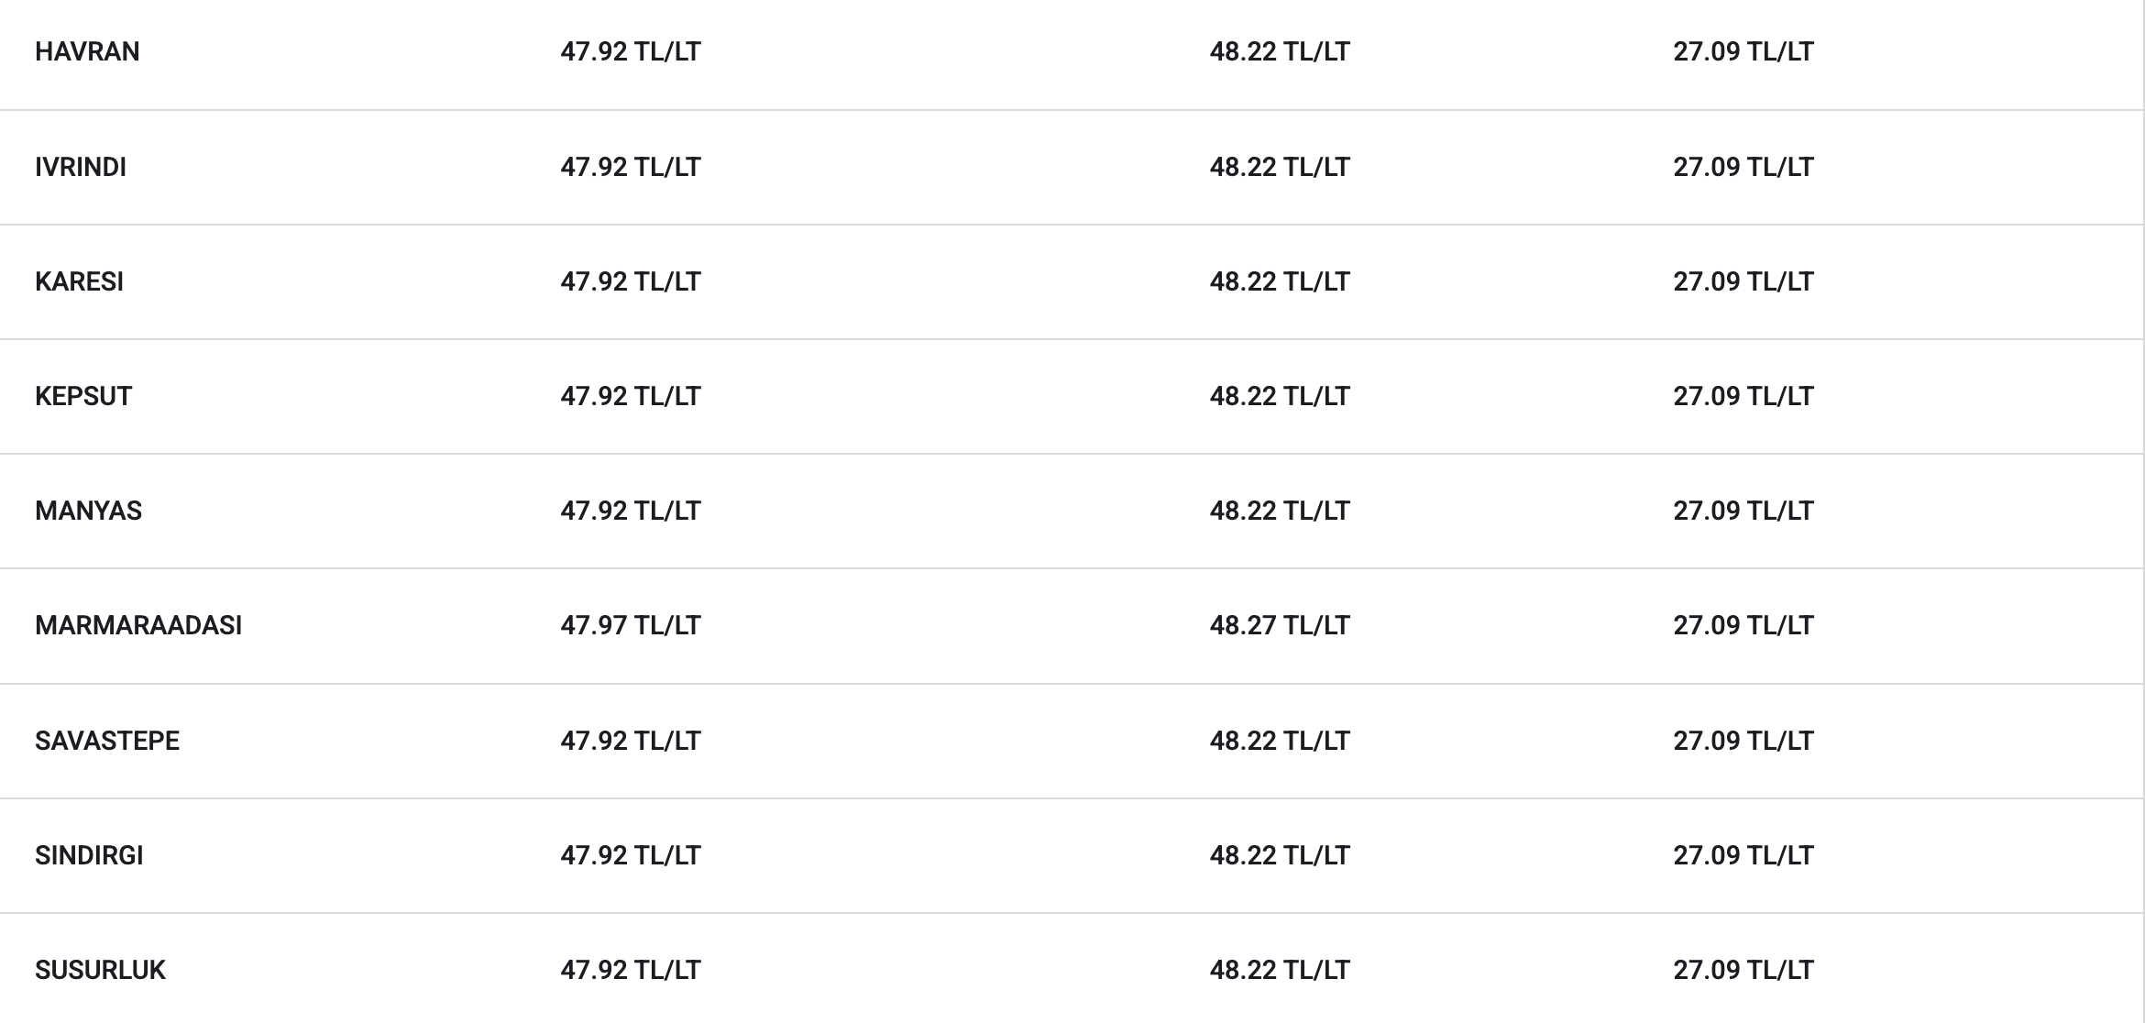The width and height of the screenshot is (2145, 1023).
Task: Select the IVRINDI district name
Action: 81,167
